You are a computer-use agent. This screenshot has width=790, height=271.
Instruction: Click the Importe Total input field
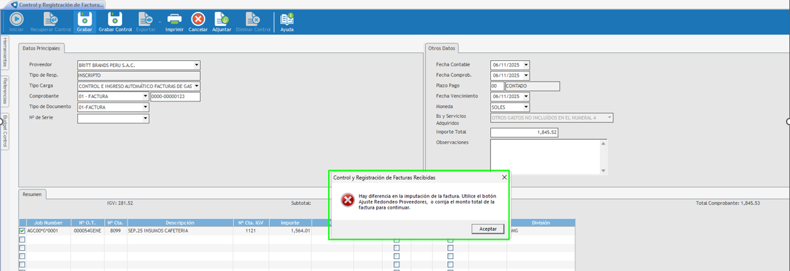coord(524,133)
